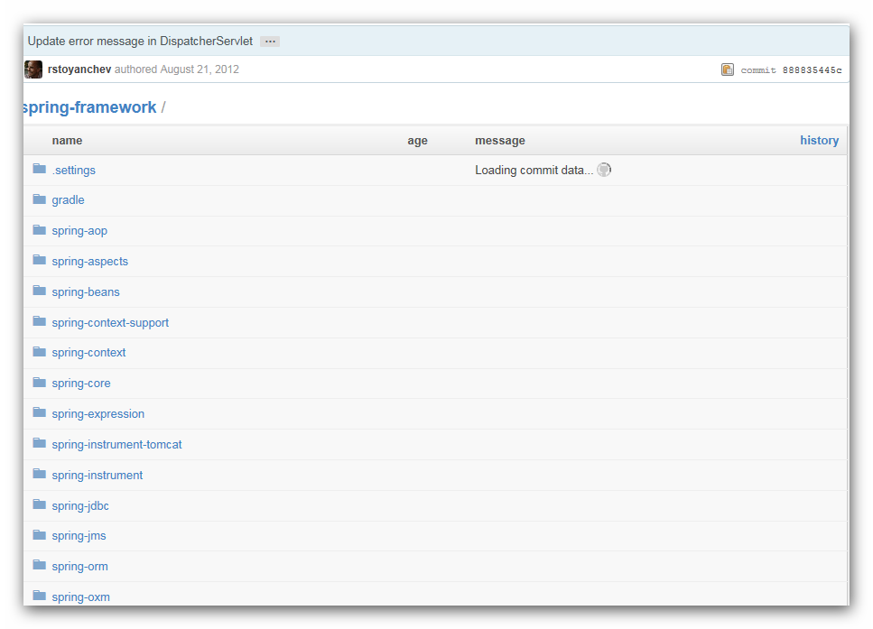Expand commit message with ellipsis button

270,42
